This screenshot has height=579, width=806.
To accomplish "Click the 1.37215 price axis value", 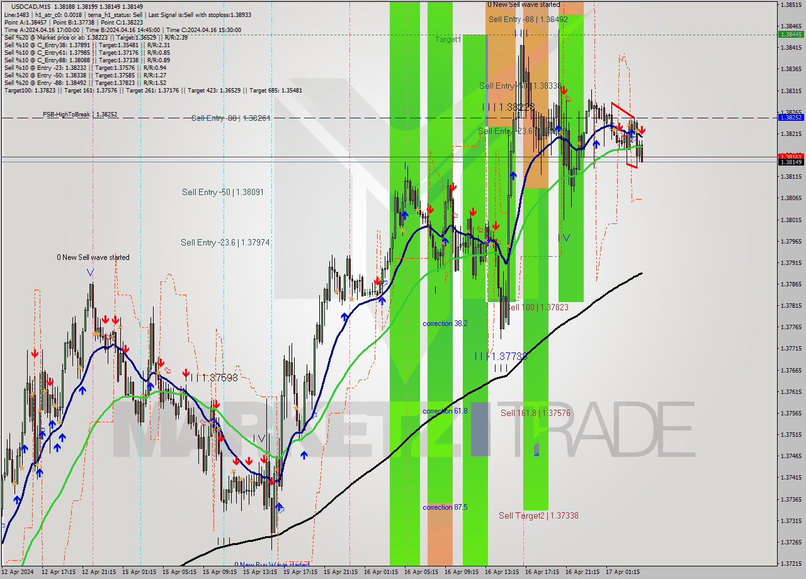I will tap(791, 563).
